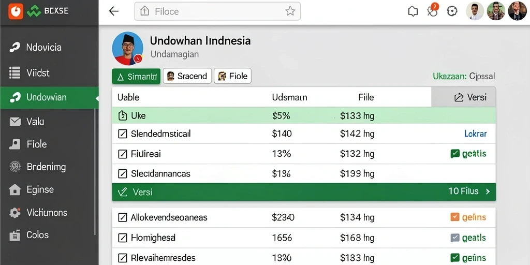This screenshot has height=265, width=530.
Task: Sort by the Fiile column header
Action: [x=366, y=97]
